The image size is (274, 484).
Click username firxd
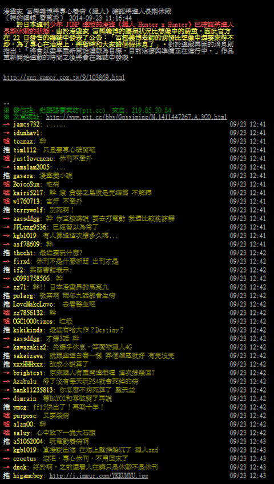click(x=22, y=262)
